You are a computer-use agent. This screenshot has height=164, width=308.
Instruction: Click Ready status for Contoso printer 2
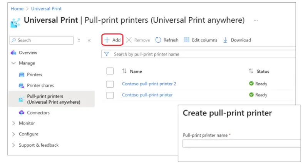pyautogui.click(x=261, y=84)
